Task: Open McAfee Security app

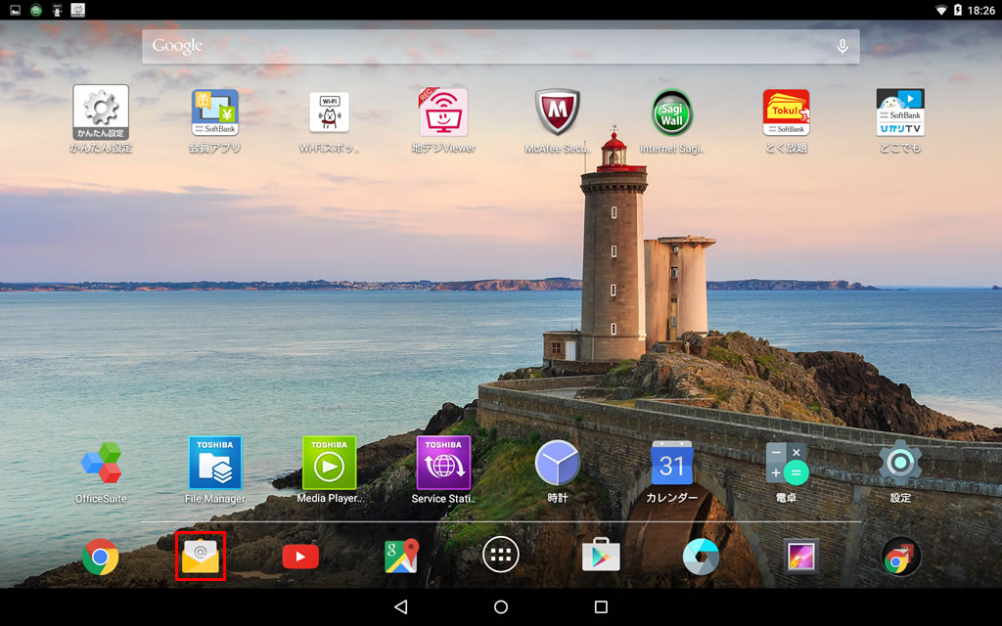Action: click(557, 112)
